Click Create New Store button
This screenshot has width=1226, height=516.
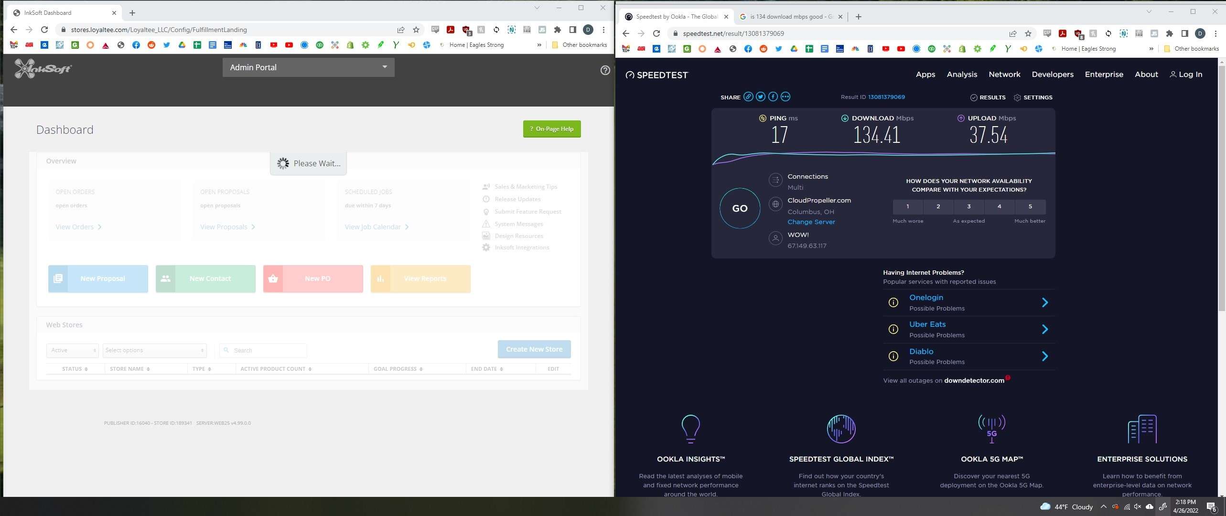pos(534,349)
